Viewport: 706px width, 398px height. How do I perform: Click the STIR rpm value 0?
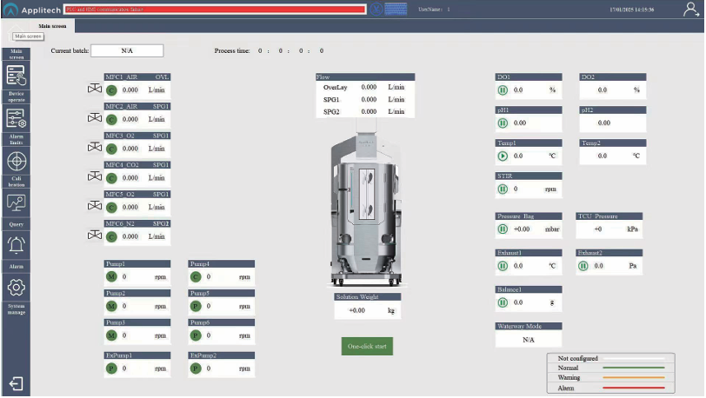point(516,189)
